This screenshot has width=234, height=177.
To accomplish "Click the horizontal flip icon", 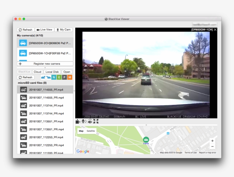I will click(x=90, y=122).
